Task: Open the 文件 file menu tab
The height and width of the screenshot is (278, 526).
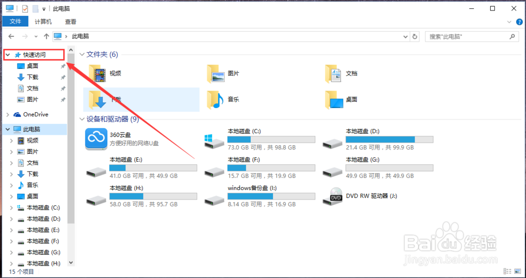Action: coord(16,22)
